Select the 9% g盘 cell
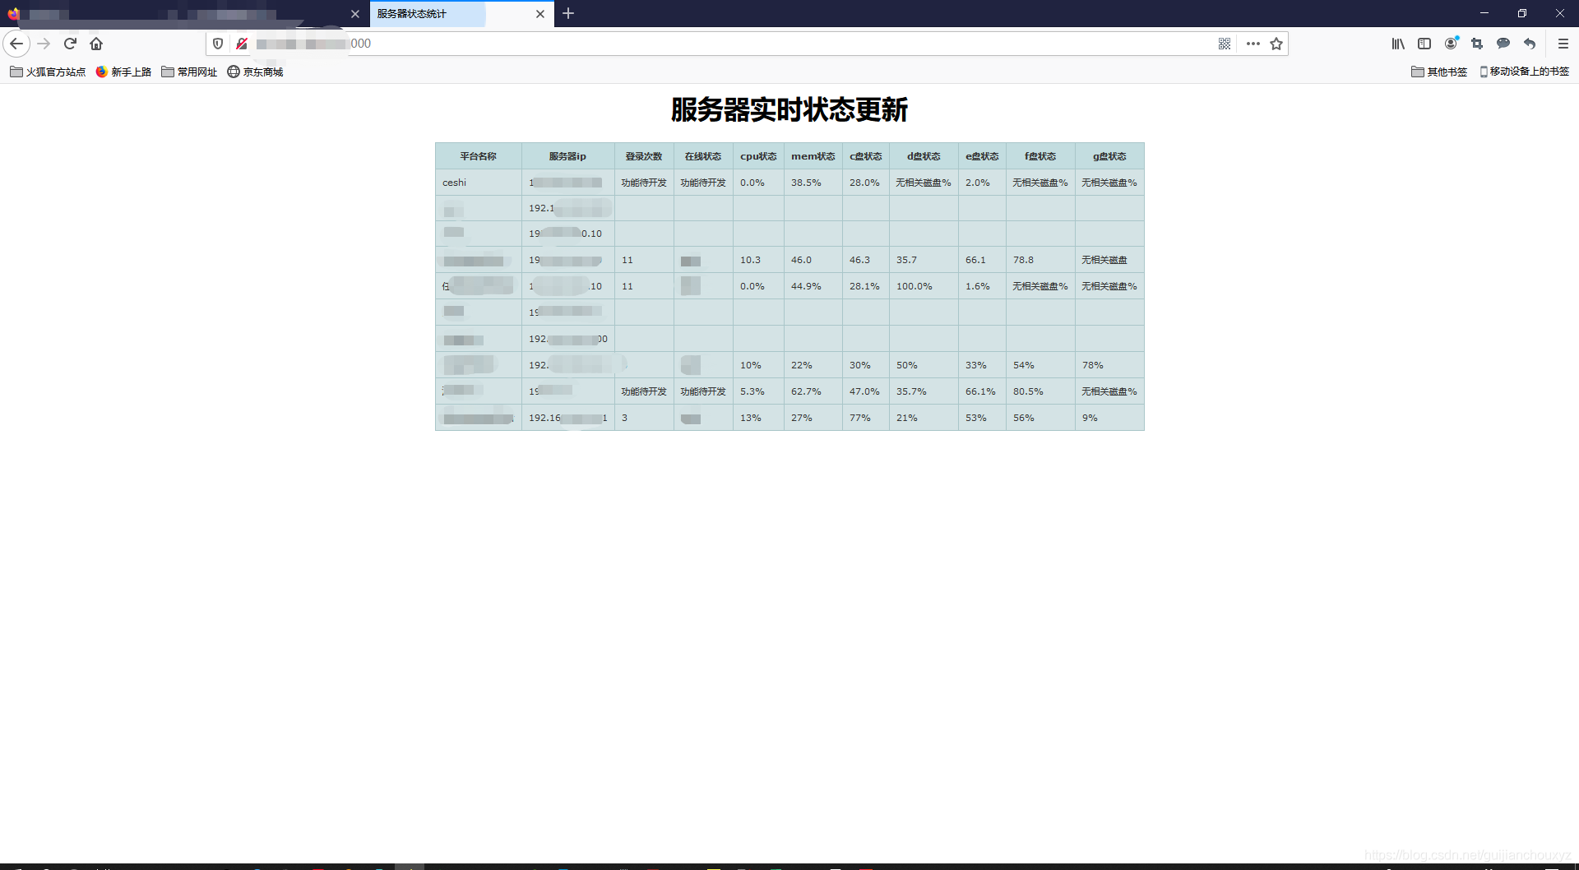1579x870 pixels. pos(1109,418)
